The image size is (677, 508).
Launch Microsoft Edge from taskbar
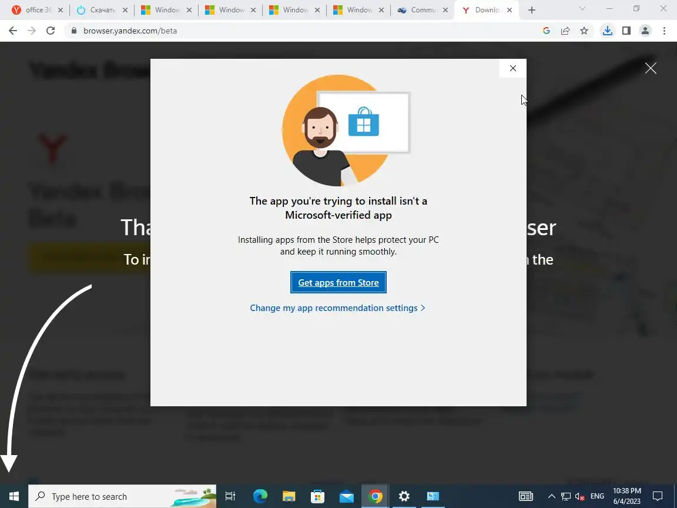point(260,496)
